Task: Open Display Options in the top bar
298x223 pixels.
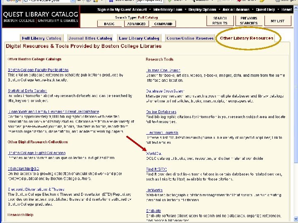Action: 202,9
